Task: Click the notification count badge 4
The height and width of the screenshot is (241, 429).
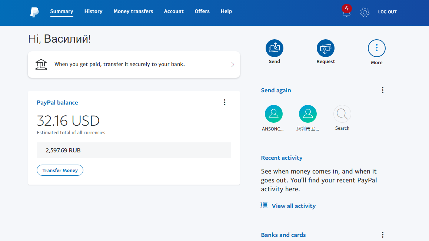Action: coord(347,9)
